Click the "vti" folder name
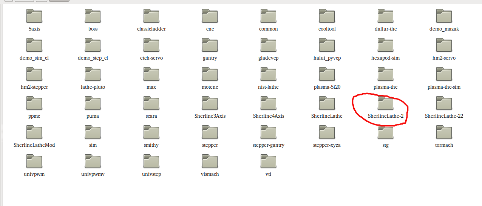The width and height of the screenshot is (482, 206). pos(268,174)
